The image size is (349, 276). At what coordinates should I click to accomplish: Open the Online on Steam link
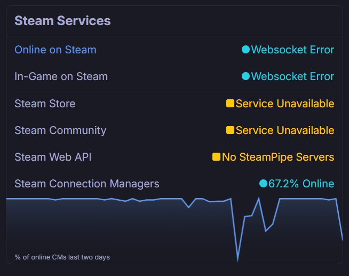(x=55, y=50)
